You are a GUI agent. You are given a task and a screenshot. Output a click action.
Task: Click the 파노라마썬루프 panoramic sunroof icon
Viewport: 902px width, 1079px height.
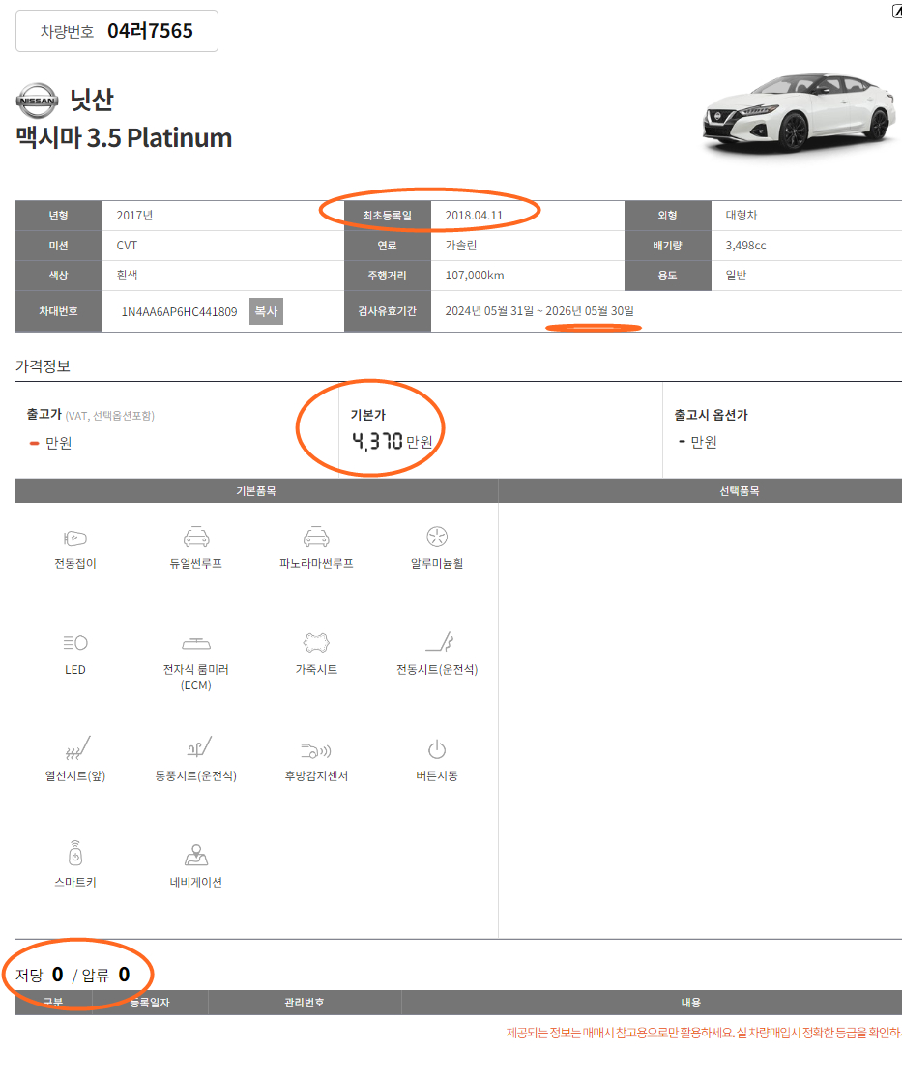(316, 538)
